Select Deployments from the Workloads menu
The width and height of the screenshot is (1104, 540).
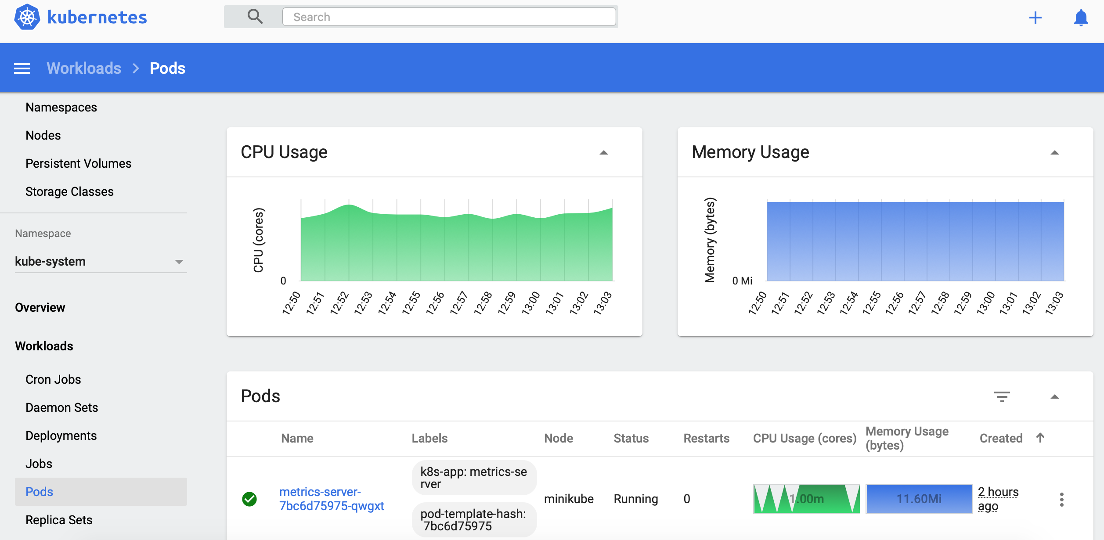(x=61, y=435)
